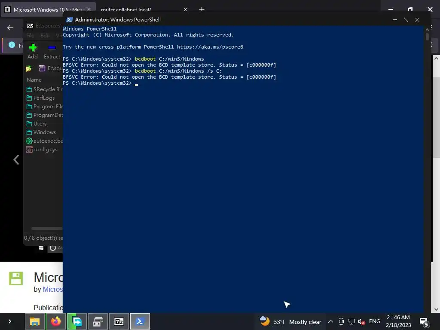Screen dimensions: 440x330
Task: Open the gray device app in the taskbar
Action: [98, 321]
